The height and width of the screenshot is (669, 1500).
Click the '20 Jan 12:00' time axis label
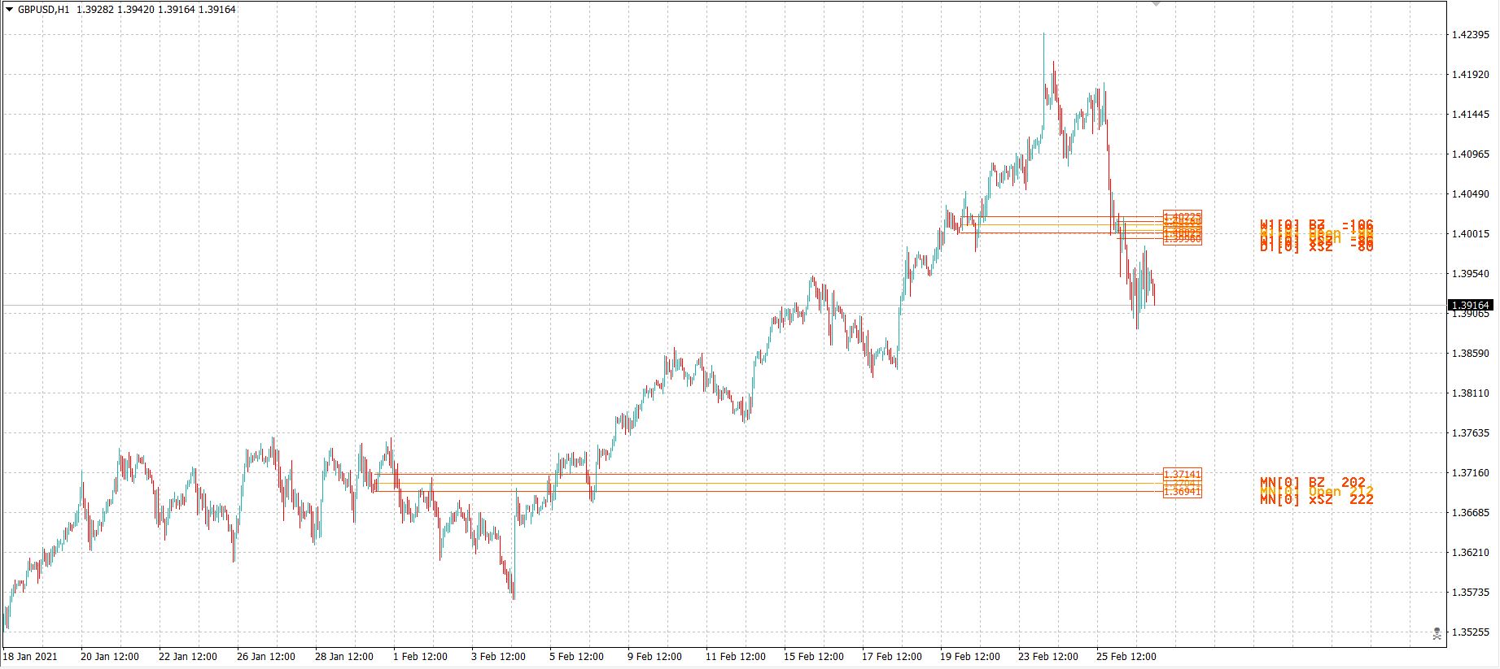coord(110,657)
